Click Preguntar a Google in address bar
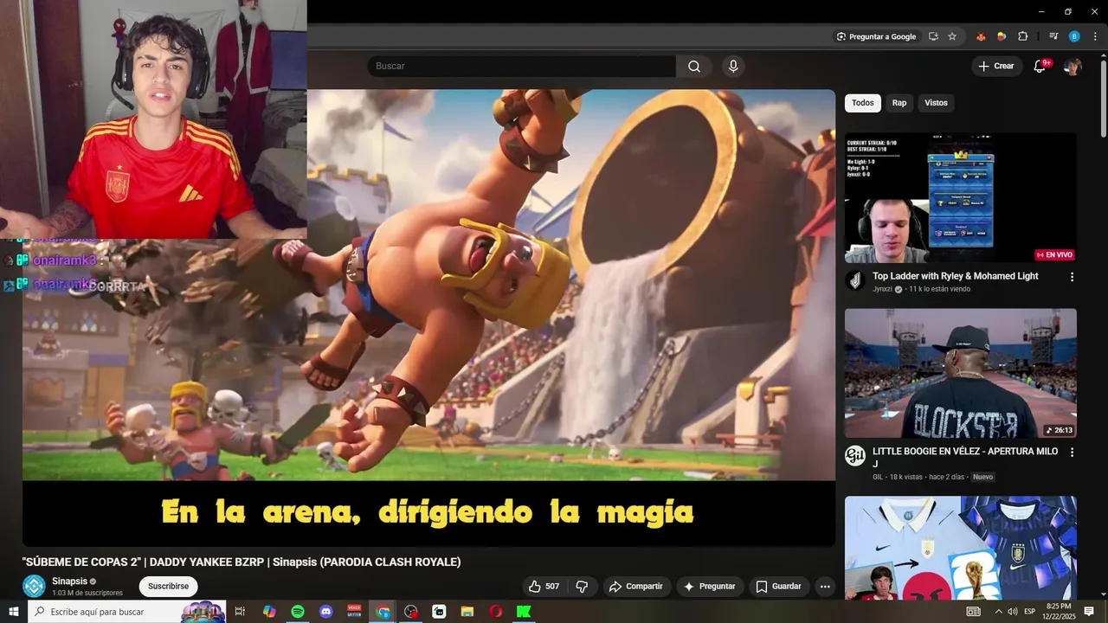The height and width of the screenshot is (623, 1108). 876,36
